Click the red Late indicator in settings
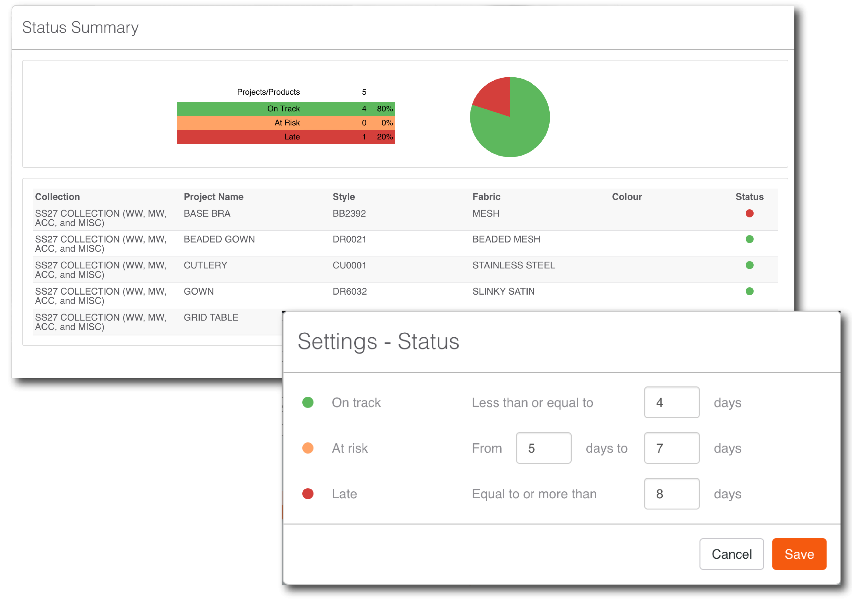The height and width of the screenshot is (603, 852). click(x=308, y=494)
